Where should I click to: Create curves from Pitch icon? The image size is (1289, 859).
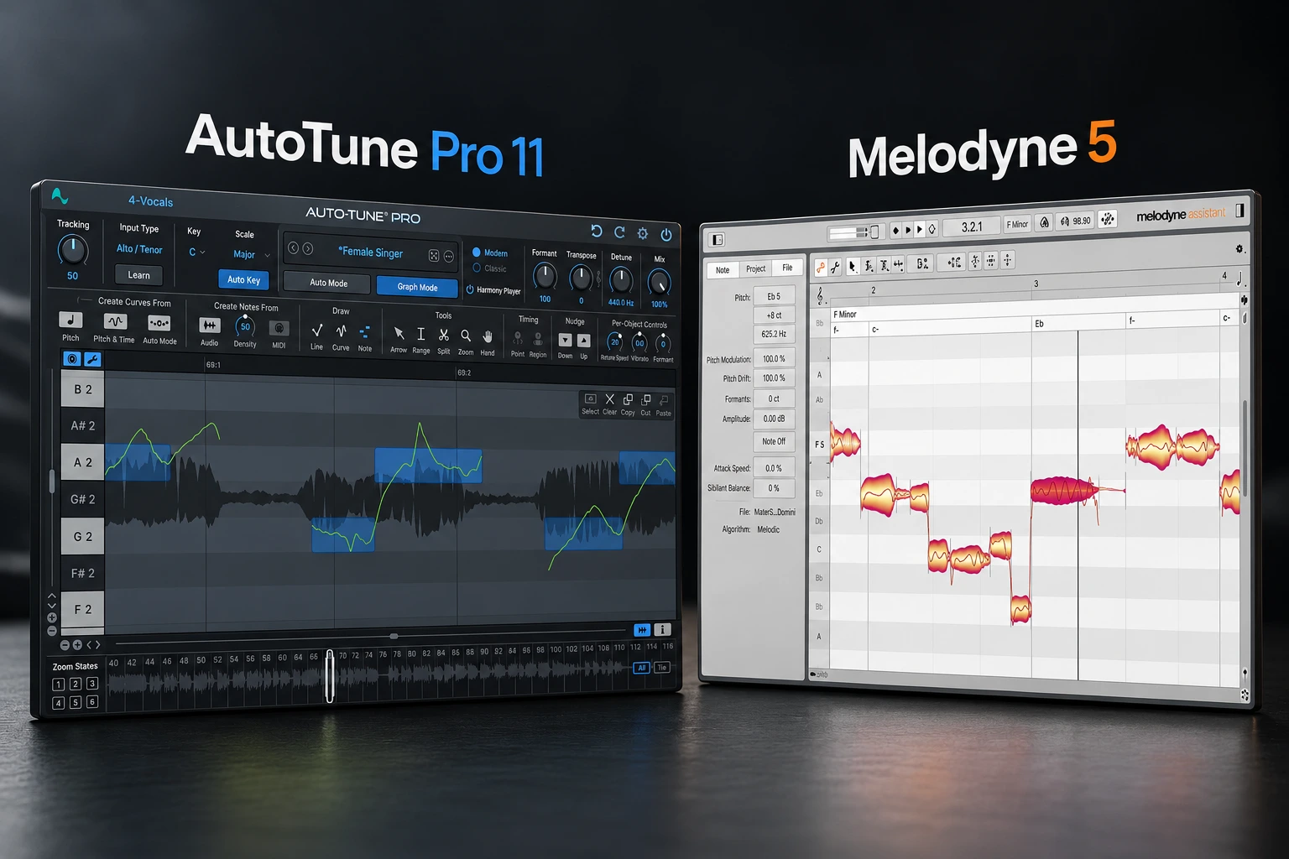point(70,320)
